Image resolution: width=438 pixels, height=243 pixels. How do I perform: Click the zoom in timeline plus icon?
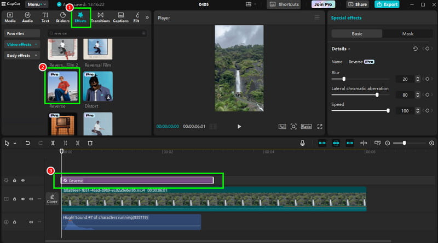431,143
